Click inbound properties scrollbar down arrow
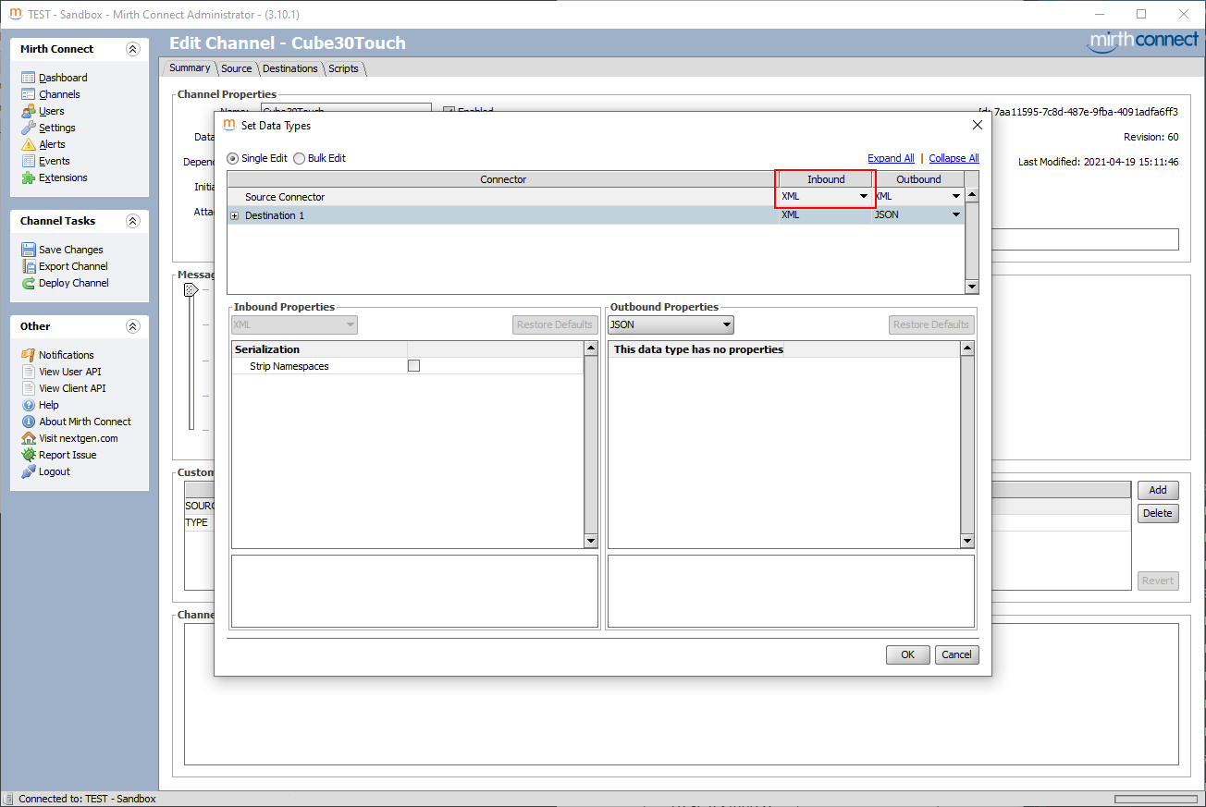 [x=591, y=541]
